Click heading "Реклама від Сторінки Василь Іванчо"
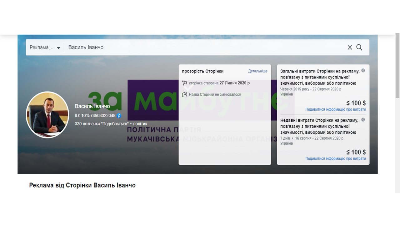This screenshot has width=400, height=225. (x=82, y=185)
